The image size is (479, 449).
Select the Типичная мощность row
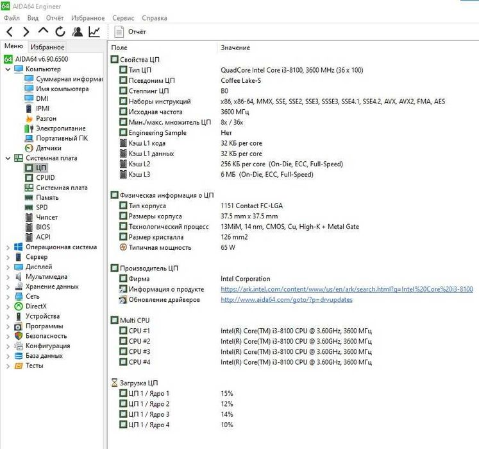click(x=177, y=247)
